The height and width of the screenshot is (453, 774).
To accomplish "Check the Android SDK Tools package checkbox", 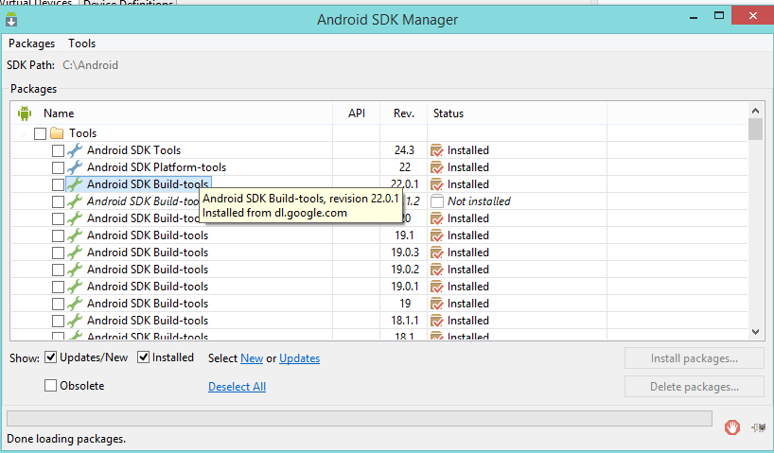I will [59, 150].
